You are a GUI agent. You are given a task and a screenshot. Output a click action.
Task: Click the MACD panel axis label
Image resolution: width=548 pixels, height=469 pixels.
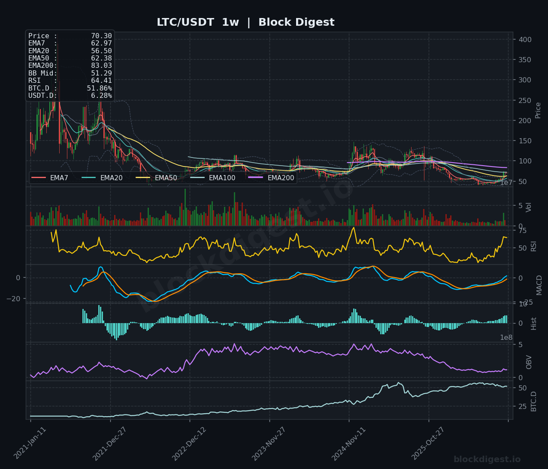[x=539, y=284]
